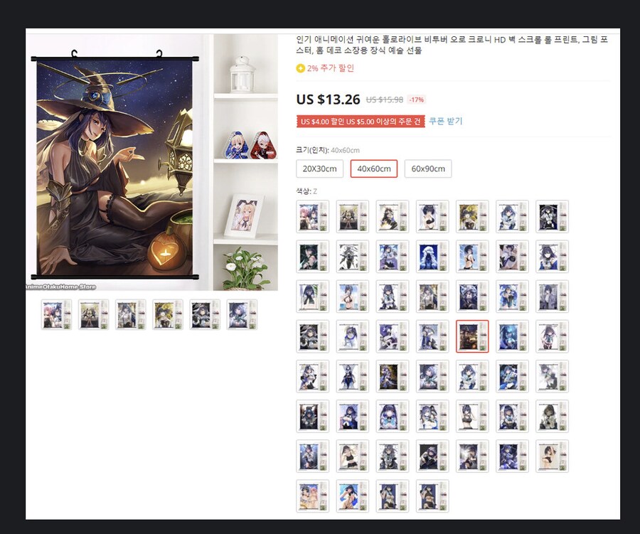
Task: Click the 크기(인치) size label
Action: click(312, 150)
